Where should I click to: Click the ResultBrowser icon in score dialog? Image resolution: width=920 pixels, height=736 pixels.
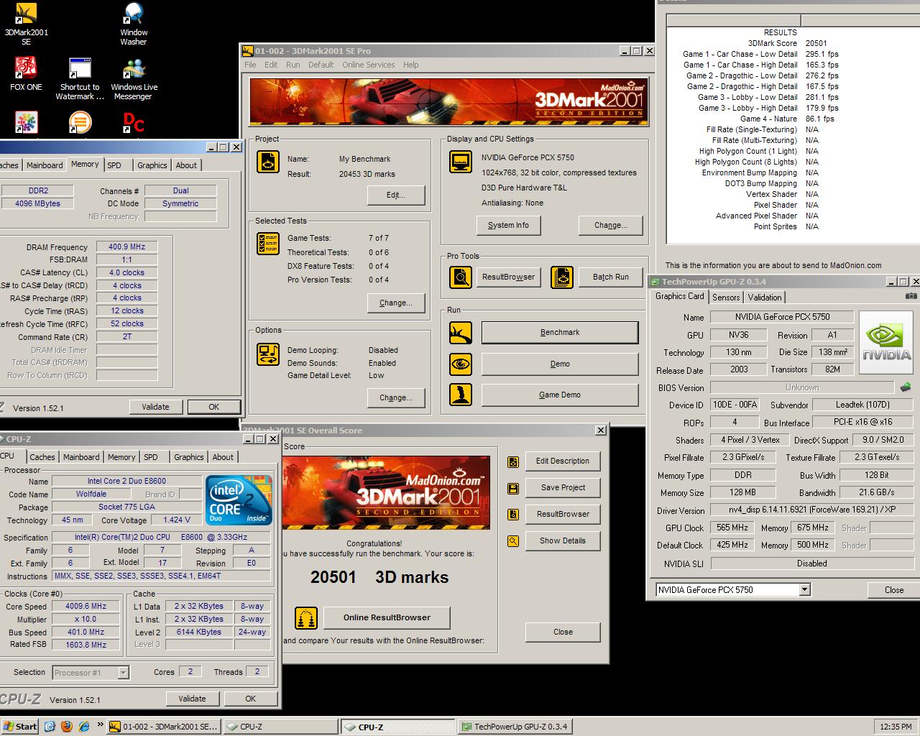pyautogui.click(x=513, y=515)
